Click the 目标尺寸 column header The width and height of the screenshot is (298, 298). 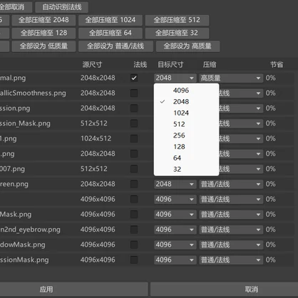tap(170, 64)
